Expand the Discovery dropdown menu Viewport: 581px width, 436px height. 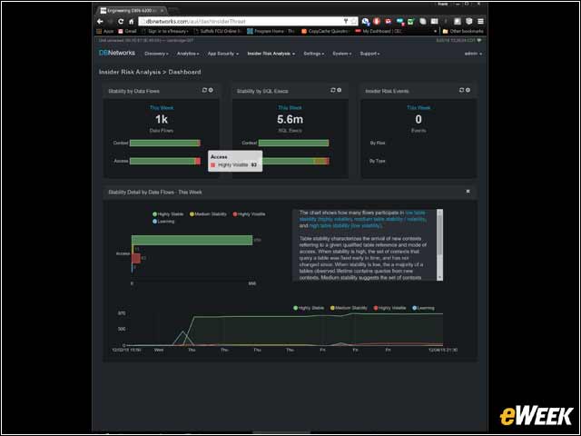[x=156, y=54]
